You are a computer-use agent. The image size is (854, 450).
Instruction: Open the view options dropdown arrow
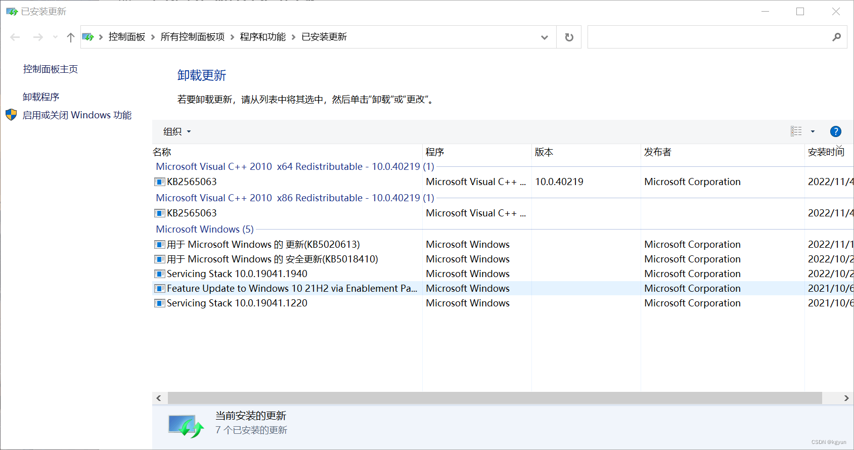(x=813, y=131)
